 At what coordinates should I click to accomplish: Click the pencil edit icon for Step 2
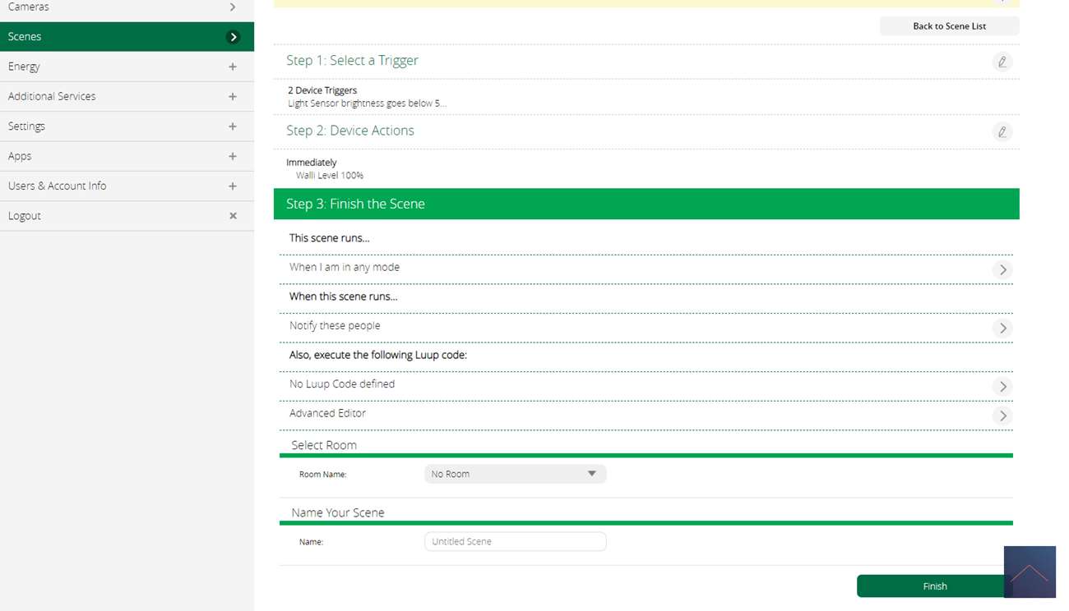point(1002,132)
